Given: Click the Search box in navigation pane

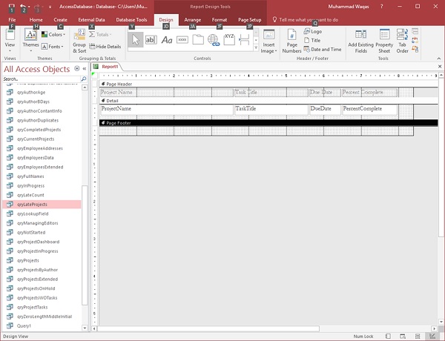Looking at the screenshot, I should (x=37, y=79).
